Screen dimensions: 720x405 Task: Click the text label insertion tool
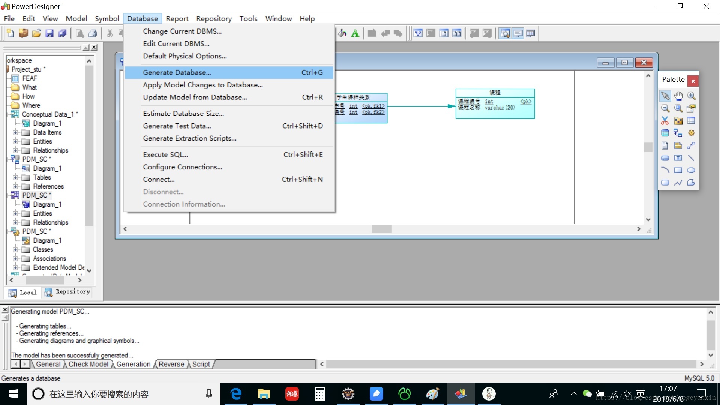[678, 158]
